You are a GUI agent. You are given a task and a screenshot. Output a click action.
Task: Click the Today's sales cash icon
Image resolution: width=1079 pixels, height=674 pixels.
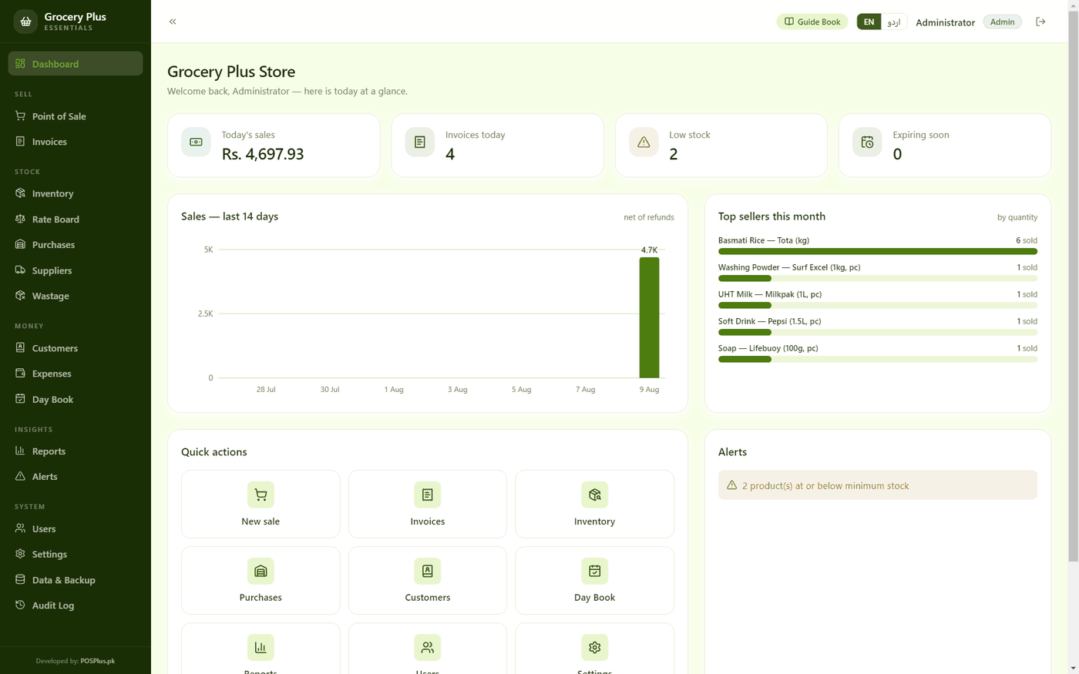pyautogui.click(x=196, y=142)
